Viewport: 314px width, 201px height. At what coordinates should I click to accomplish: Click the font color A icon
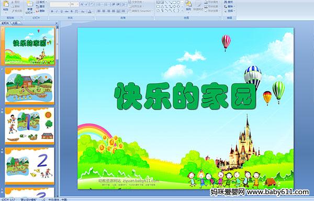coord(89,11)
